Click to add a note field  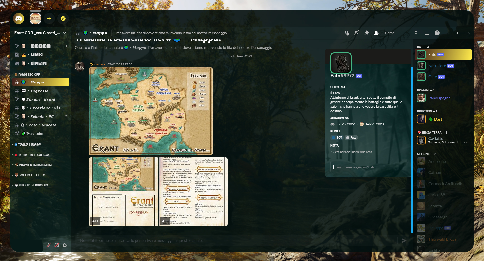pos(368,152)
